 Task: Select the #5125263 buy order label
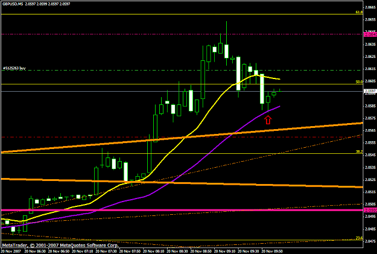tap(14, 68)
